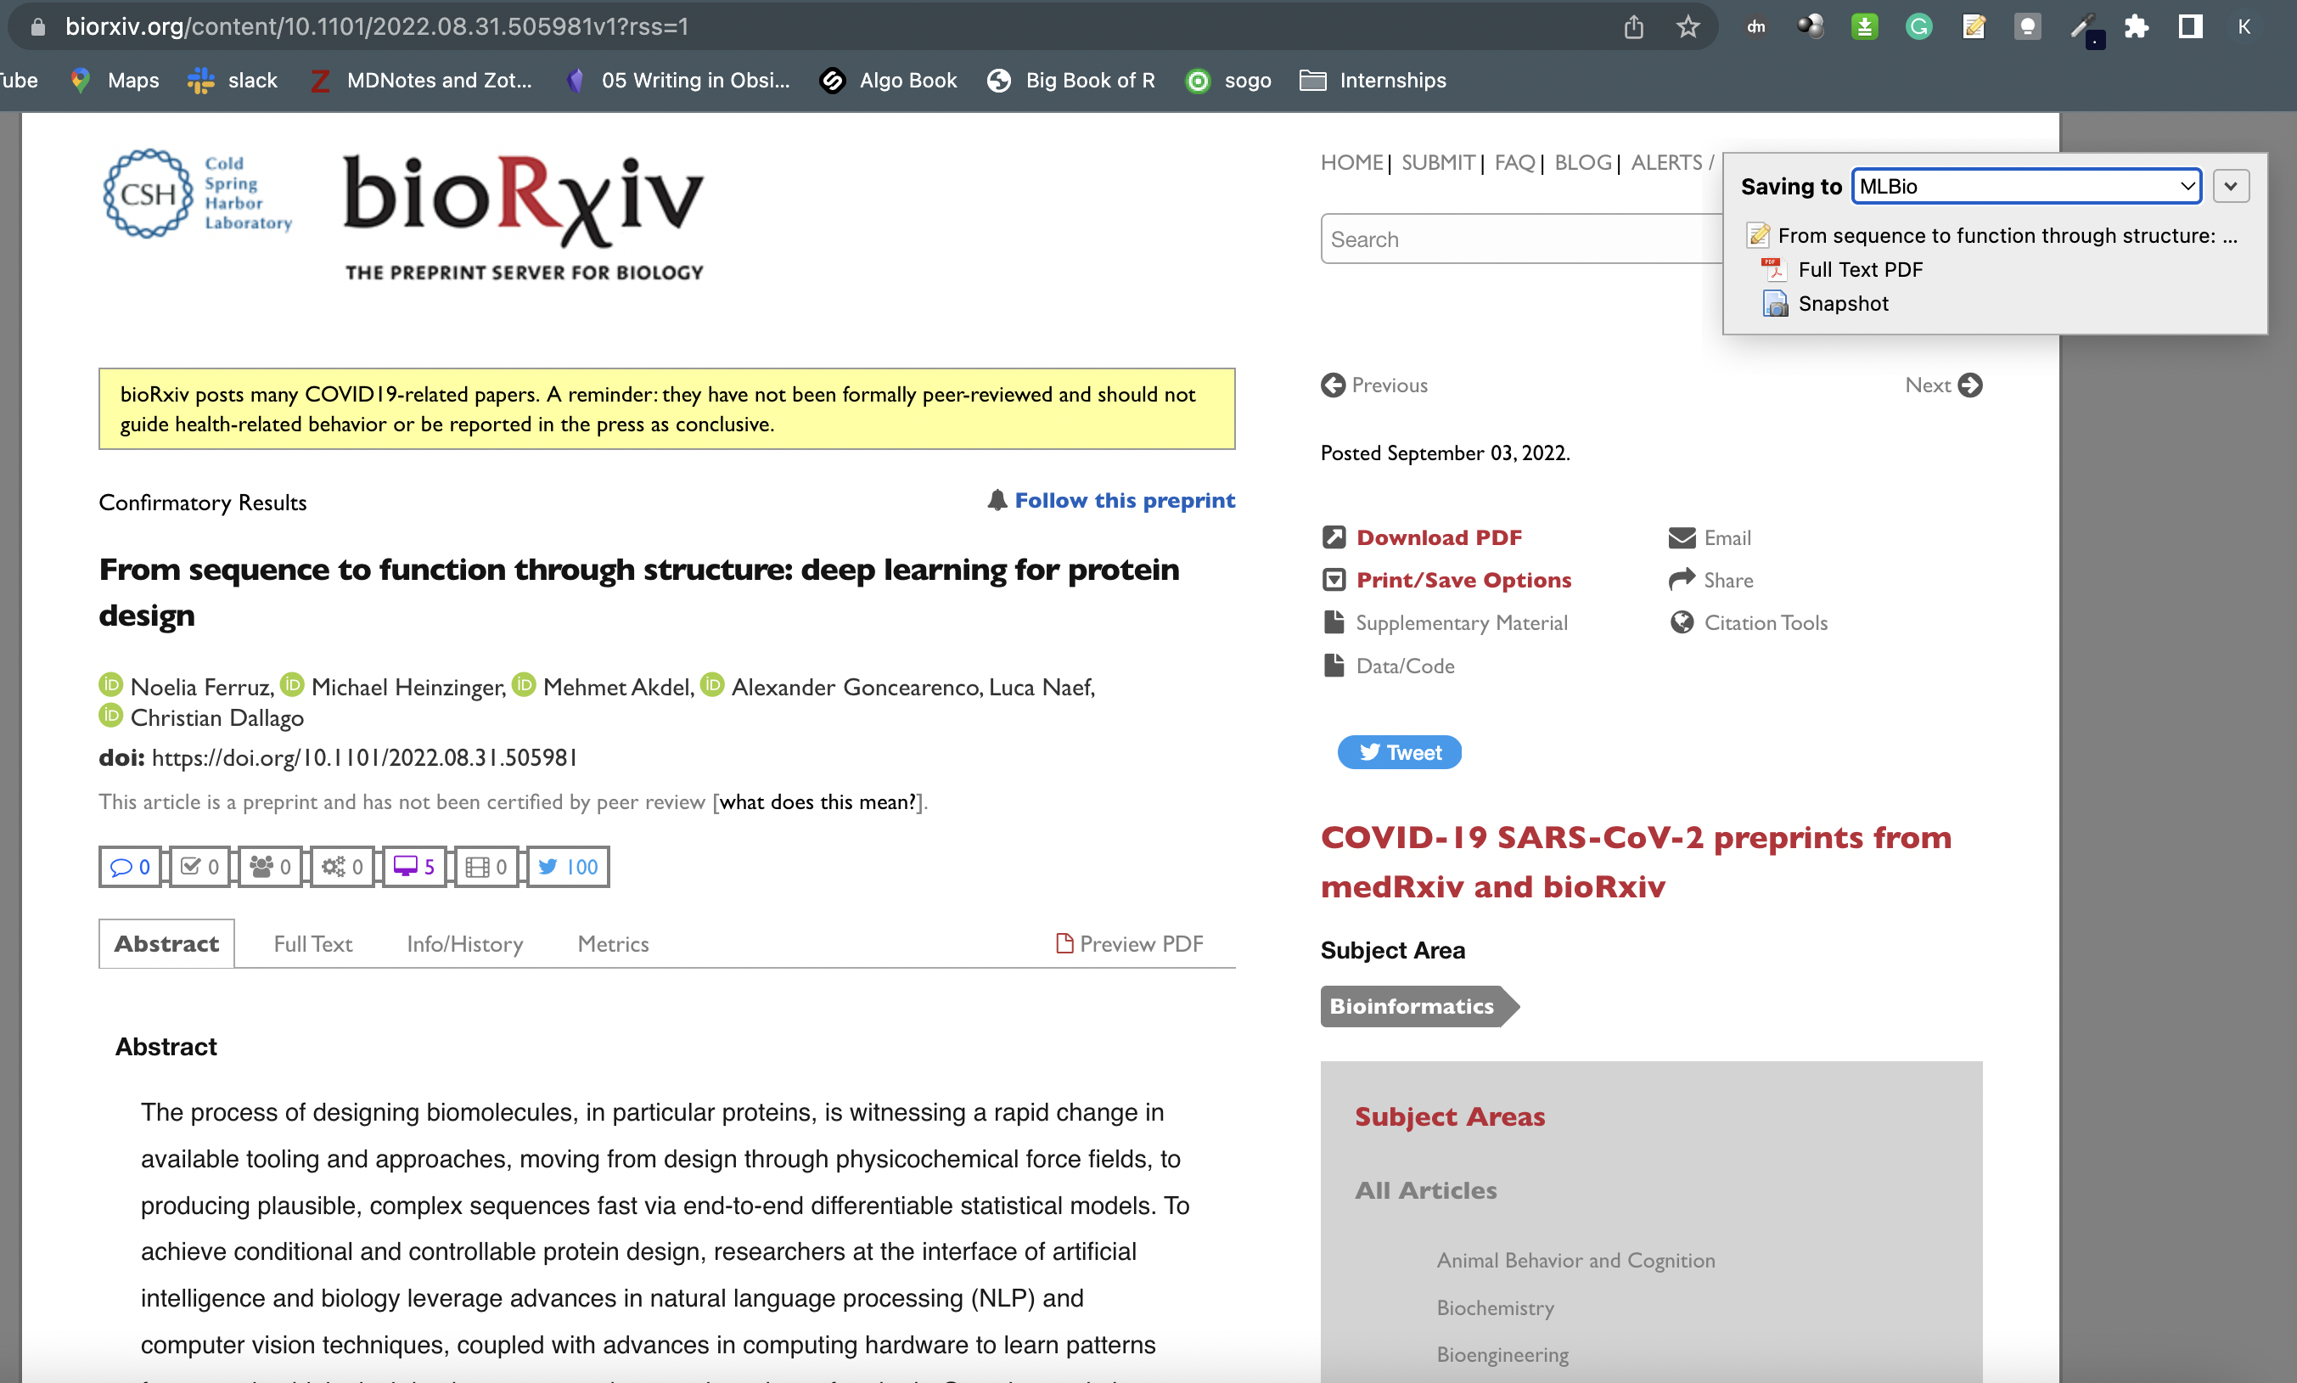Click Follow this preprint

click(1111, 500)
